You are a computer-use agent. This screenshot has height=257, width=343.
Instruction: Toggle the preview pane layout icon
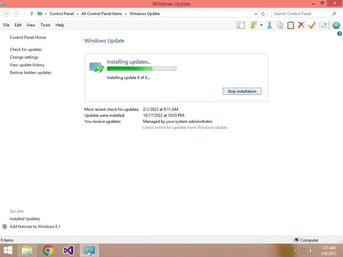(241, 25)
